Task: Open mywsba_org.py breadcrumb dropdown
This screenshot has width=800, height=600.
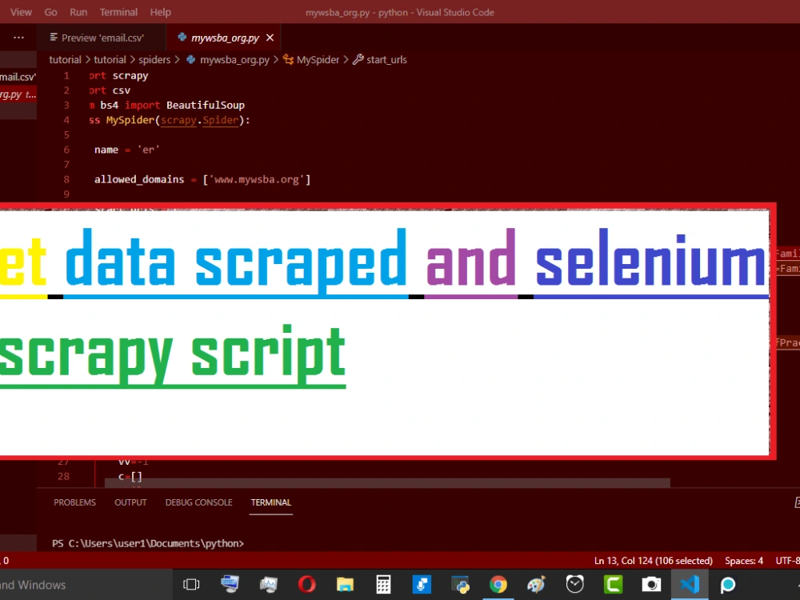Action: pyautogui.click(x=234, y=60)
